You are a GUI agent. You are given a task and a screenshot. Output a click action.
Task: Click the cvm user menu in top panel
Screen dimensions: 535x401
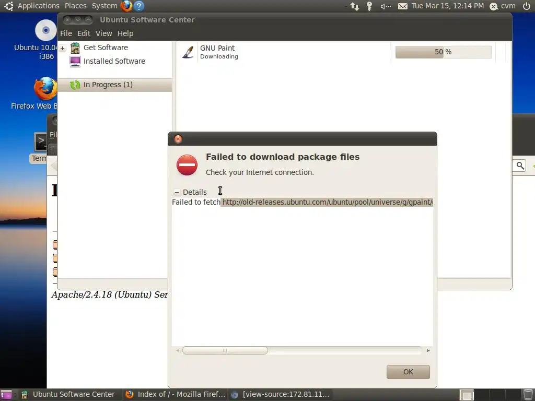point(503,6)
